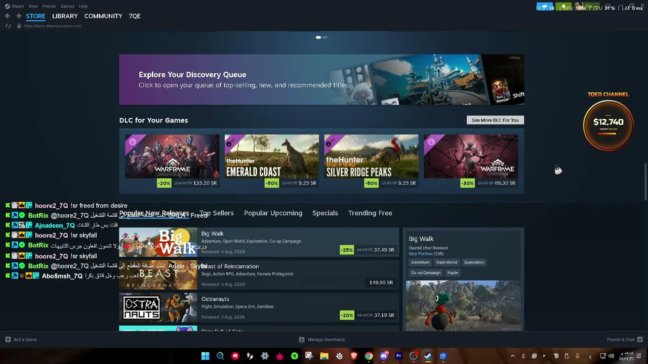Open the View menu

point(33,6)
